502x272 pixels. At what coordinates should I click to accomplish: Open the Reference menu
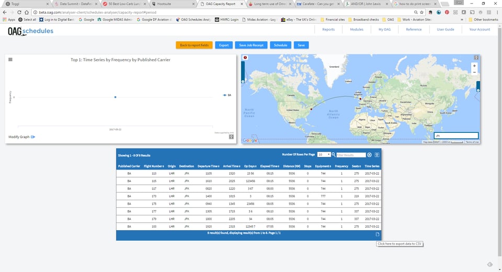[x=414, y=29]
